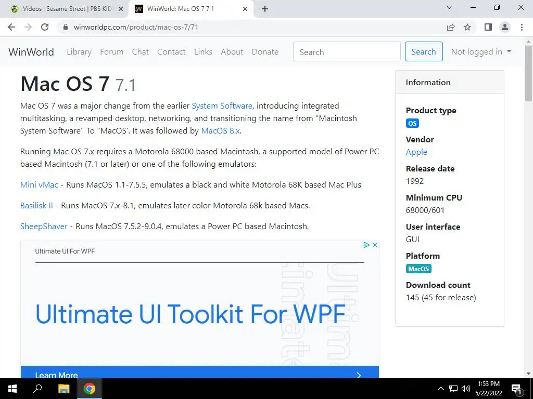The image size is (533, 399).
Task: Click the AdChoices triangle icon
Action: tap(366, 245)
